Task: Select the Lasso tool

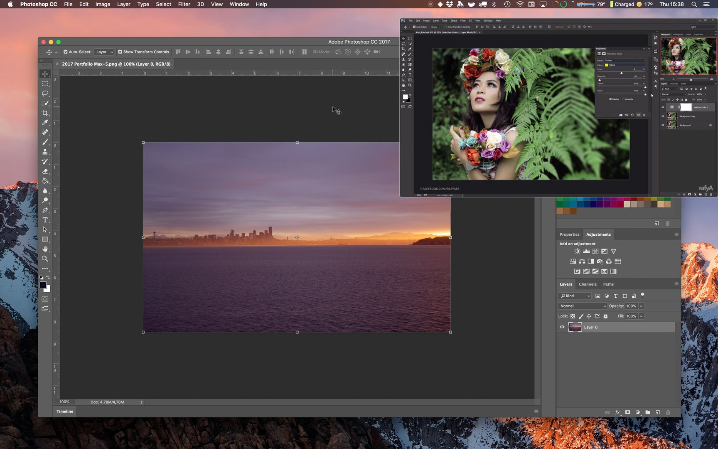Action: (x=45, y=93)
